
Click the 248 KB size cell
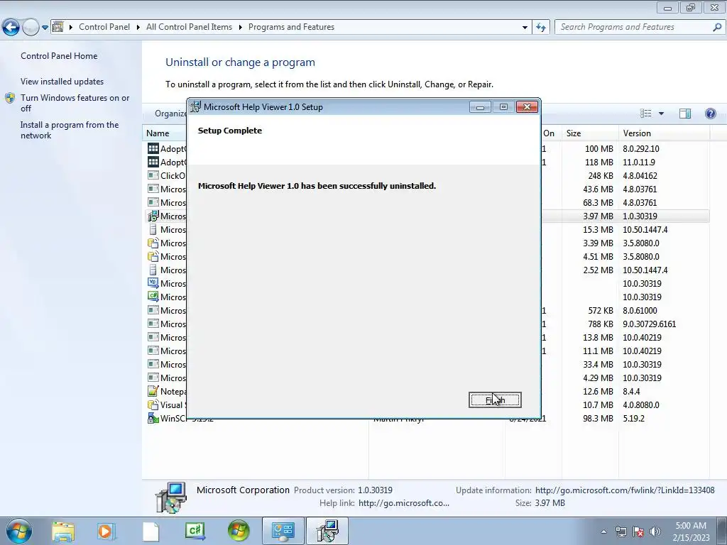pos(601,176)
